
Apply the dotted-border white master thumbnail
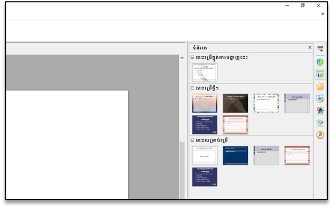coord(266,103)
